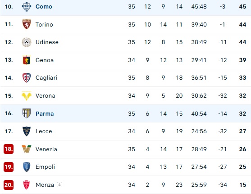This screenshot has width=251, height=194.
Task: Open the Parma team link
Action: pyautogui.click(x=45, y=114)
